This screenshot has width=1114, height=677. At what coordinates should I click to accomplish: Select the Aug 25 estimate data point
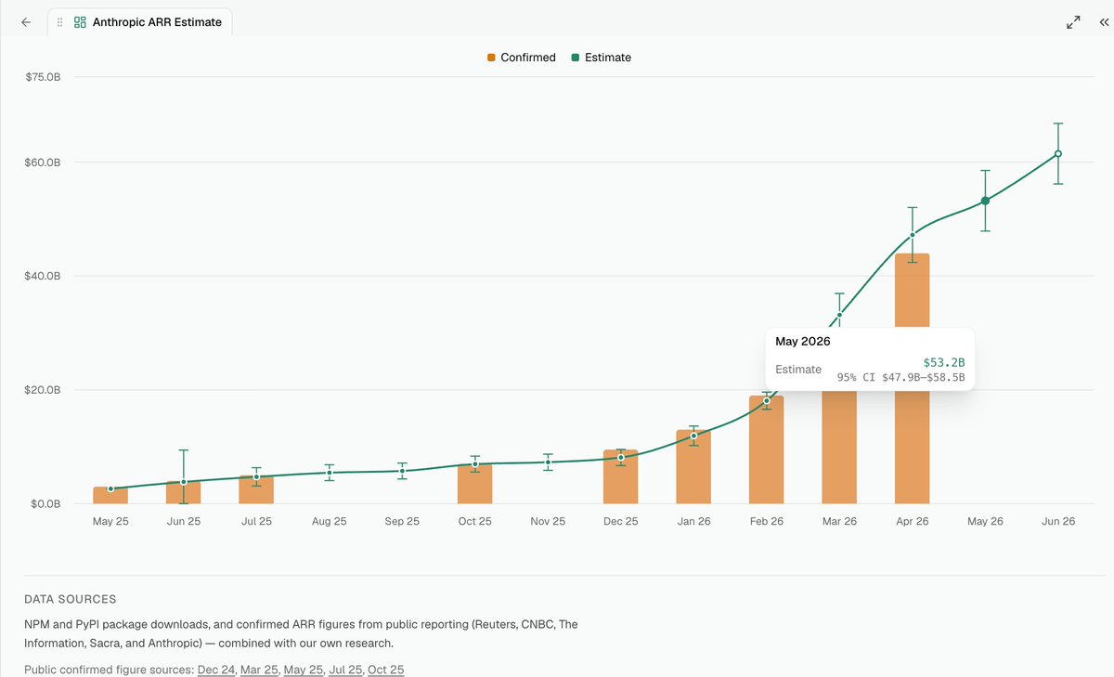330,473
